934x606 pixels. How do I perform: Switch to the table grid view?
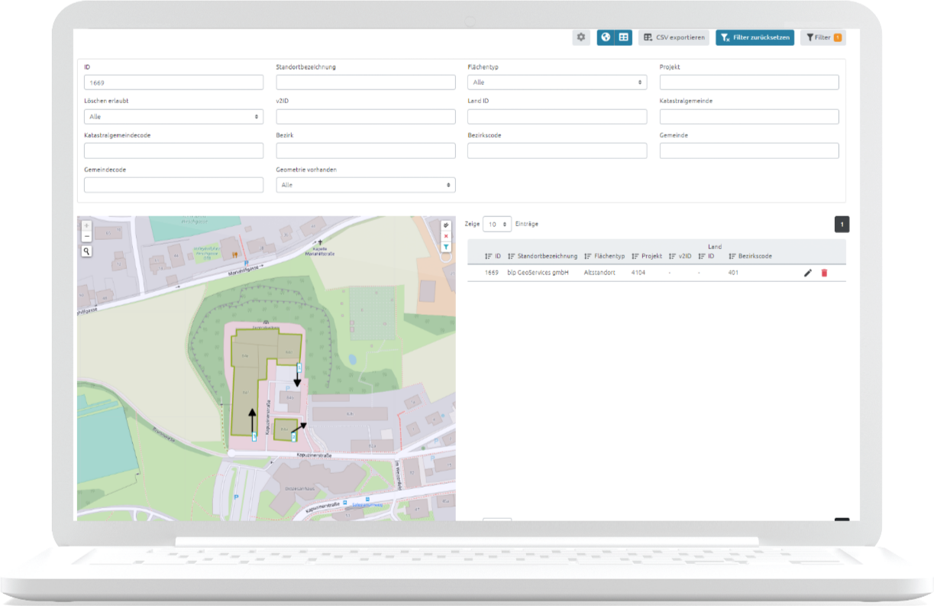click(x=623, y=37)
